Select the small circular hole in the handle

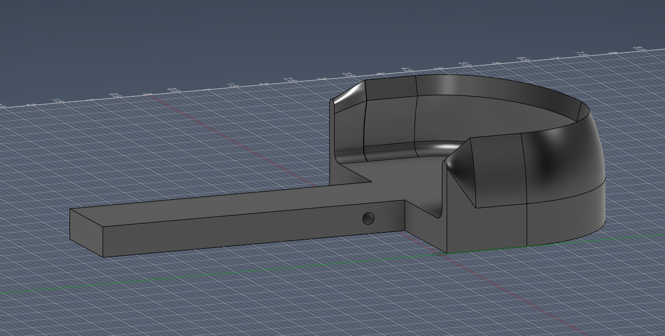click(x=368, y=218)
